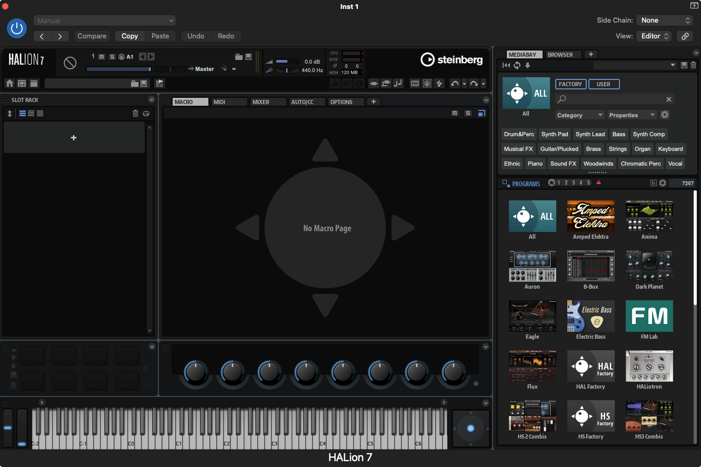Load previous program with left arrow

[143, 57]
